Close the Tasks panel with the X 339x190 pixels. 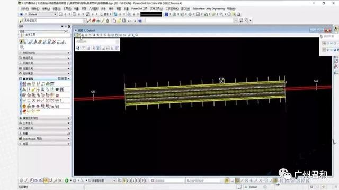(69, 27)
